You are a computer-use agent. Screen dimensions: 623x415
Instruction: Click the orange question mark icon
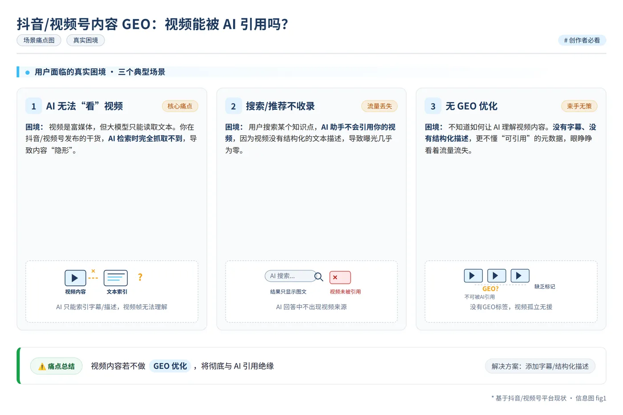[140, 277]
